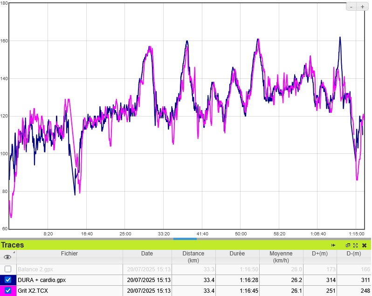This screenshot has width=372, height=296.
Task: Select the Grit X2.TCX file name
Action: [x=33, y=291]
